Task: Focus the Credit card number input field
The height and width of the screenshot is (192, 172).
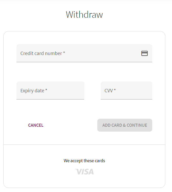Action: click(84, 53)
